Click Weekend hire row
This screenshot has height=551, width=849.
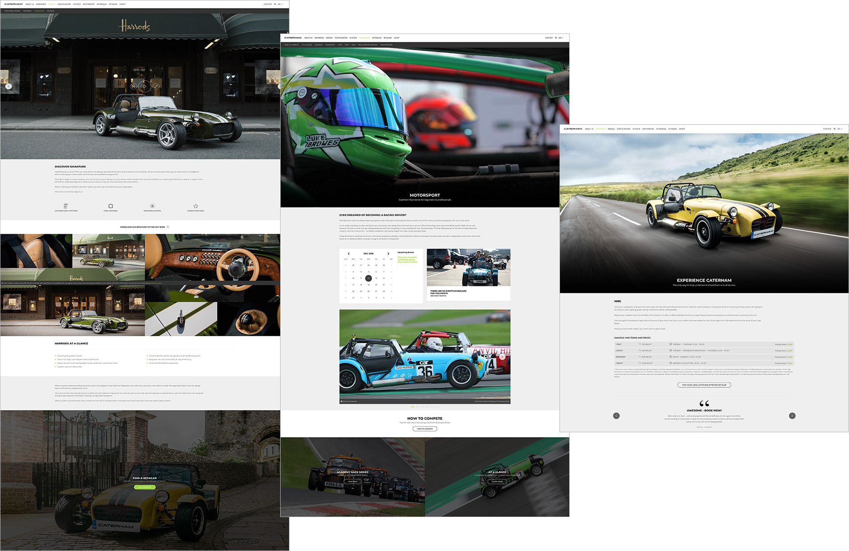coord(704,357)
